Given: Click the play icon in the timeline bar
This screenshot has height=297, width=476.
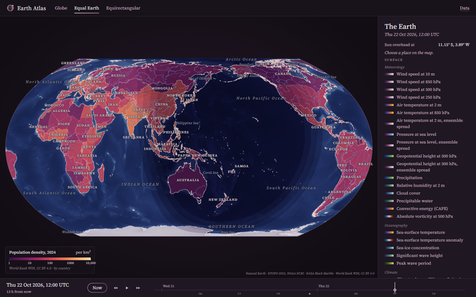Looking at the screenshot, I should (127, 288).
